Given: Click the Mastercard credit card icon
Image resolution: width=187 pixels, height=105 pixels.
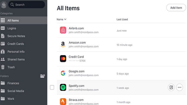Looking at the screenshot, I should 63,58.
